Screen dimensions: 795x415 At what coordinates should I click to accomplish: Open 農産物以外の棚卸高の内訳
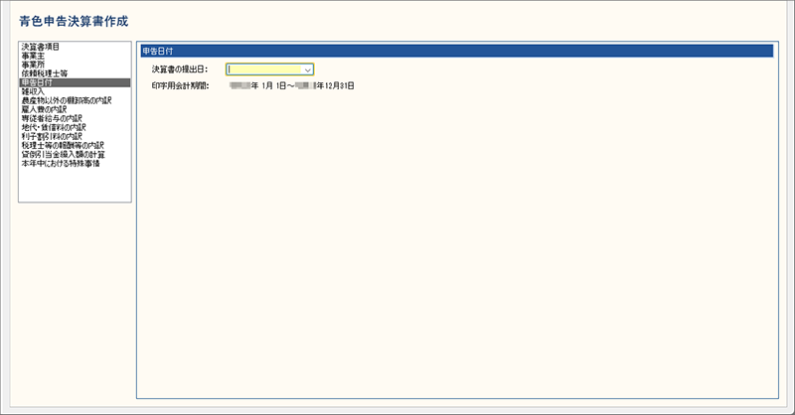tap(66, 100)
